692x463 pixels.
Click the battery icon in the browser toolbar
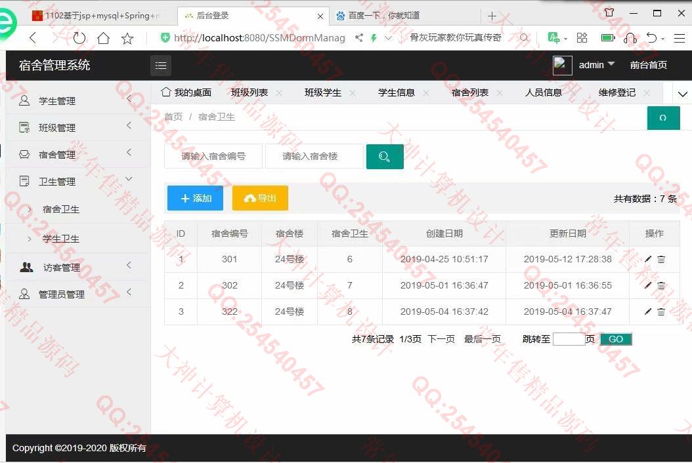coord(608,38)
